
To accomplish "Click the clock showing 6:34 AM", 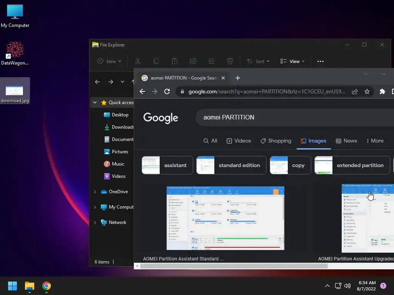I will (x=366, y=286).
